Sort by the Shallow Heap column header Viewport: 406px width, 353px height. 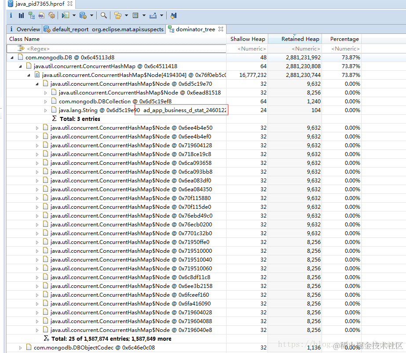247,39
